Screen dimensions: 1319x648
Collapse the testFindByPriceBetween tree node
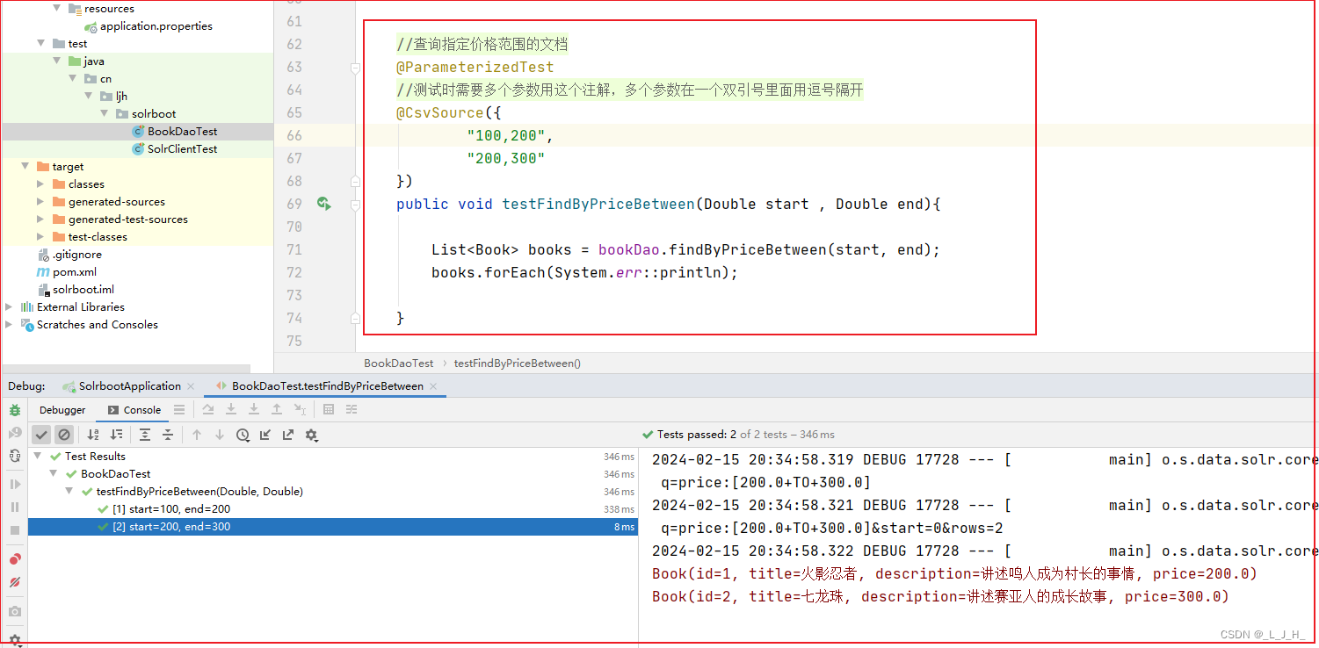69,491
